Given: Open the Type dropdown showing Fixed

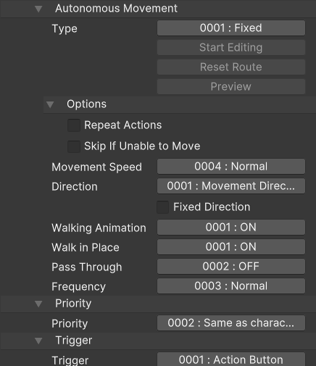Looking at the screenshot, I should click(x=231, y=28).
